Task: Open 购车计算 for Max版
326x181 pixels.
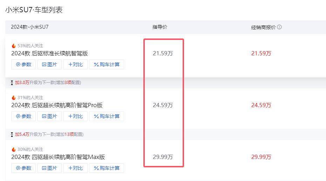Action: (107, 168)
